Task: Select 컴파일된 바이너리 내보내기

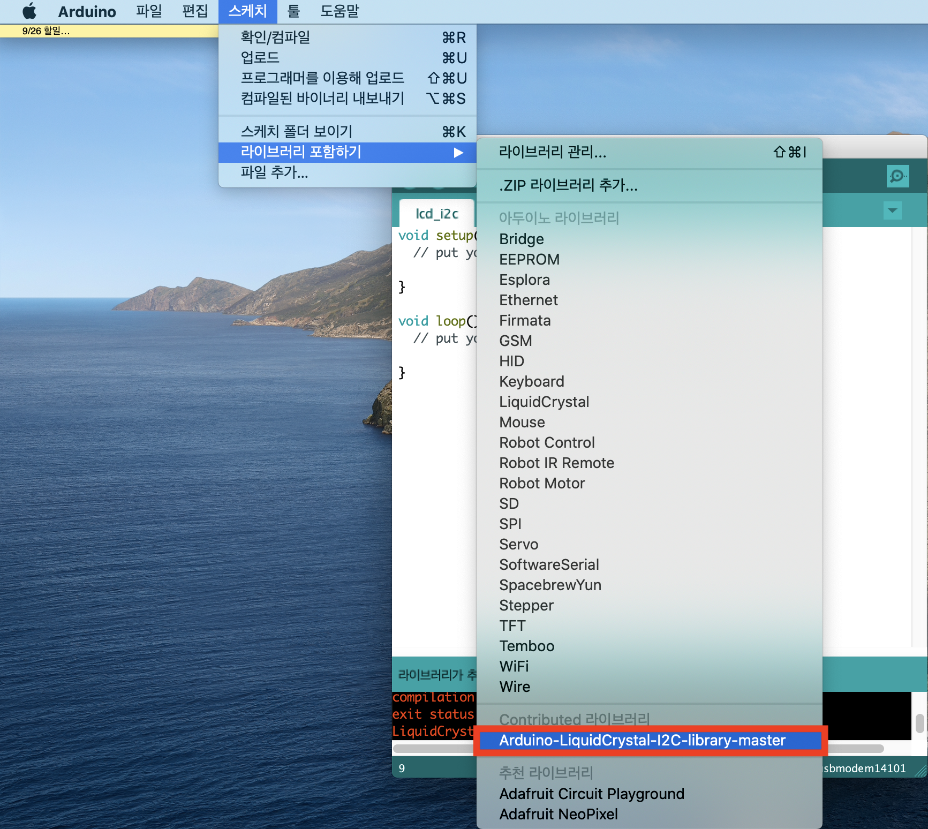Action: pos(347,99)
